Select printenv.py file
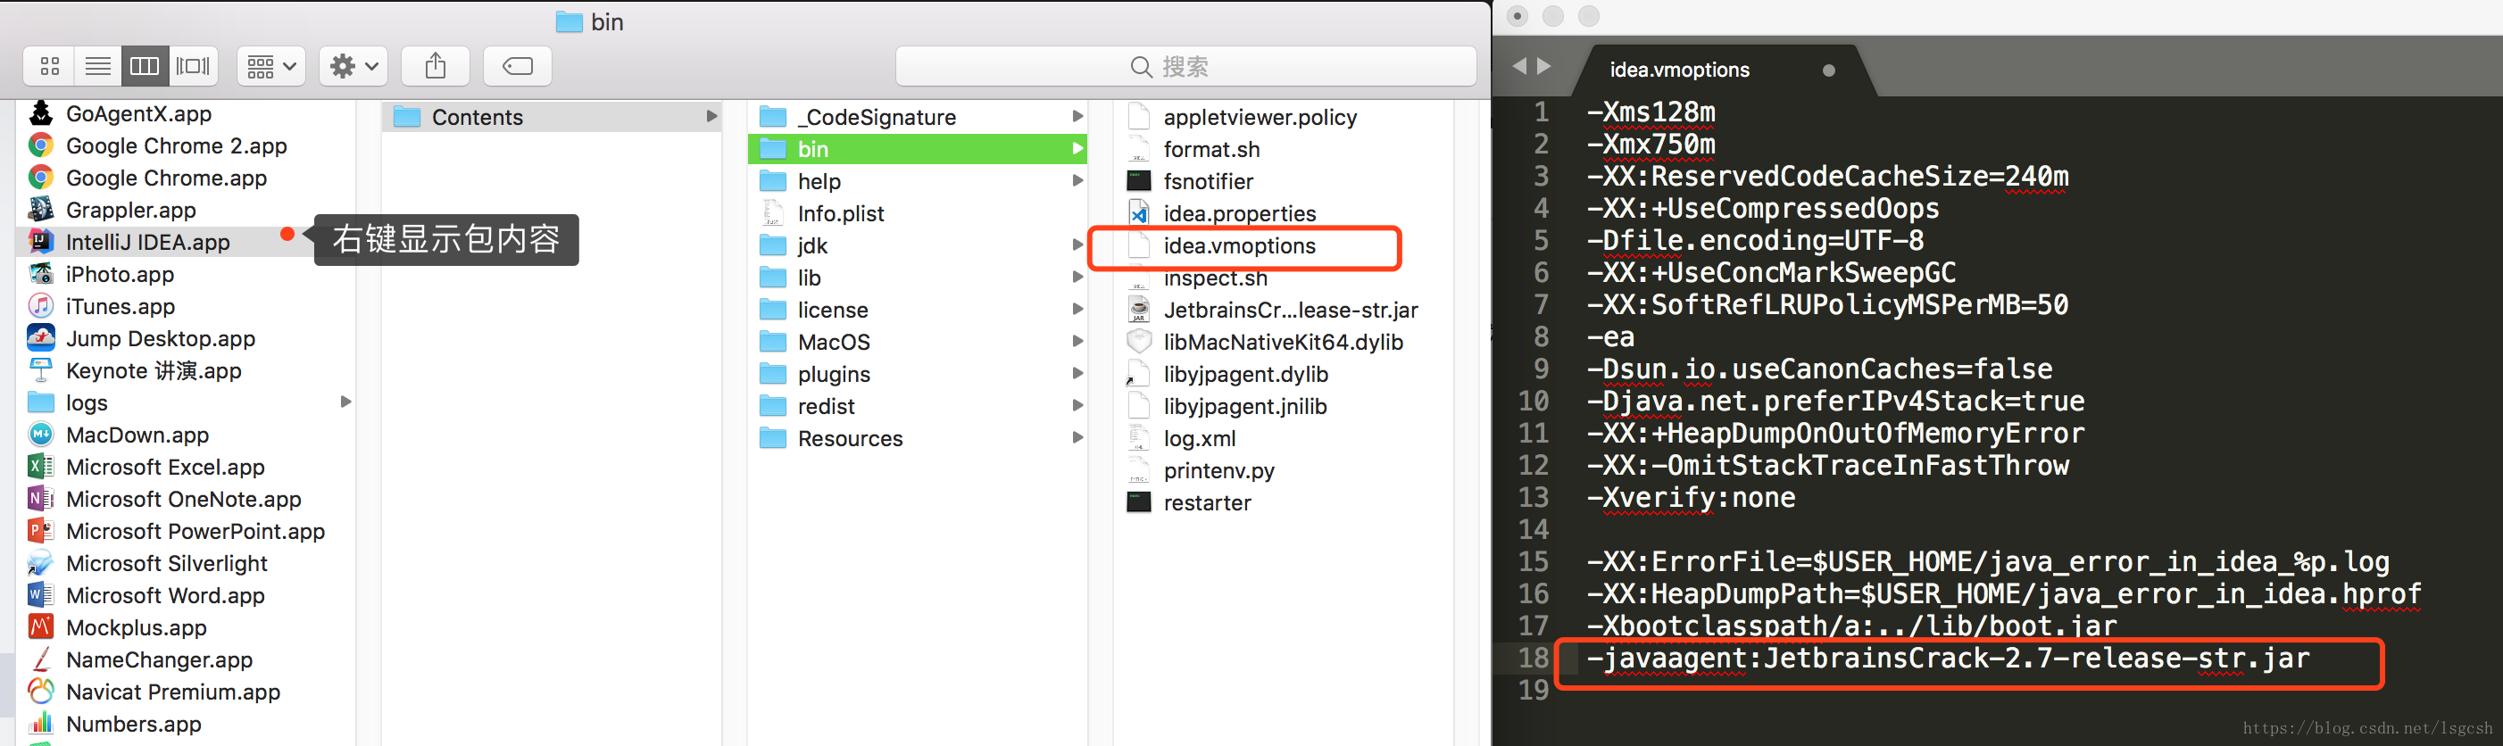The height and width of the screenshot is (746, 2503). [1218, 469]
